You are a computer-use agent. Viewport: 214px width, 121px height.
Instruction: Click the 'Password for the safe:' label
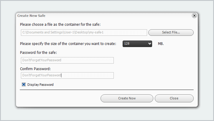[38, 52]
